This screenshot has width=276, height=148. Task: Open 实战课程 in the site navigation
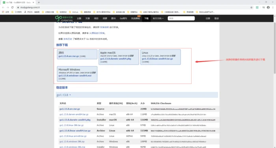tap(136, 18)
